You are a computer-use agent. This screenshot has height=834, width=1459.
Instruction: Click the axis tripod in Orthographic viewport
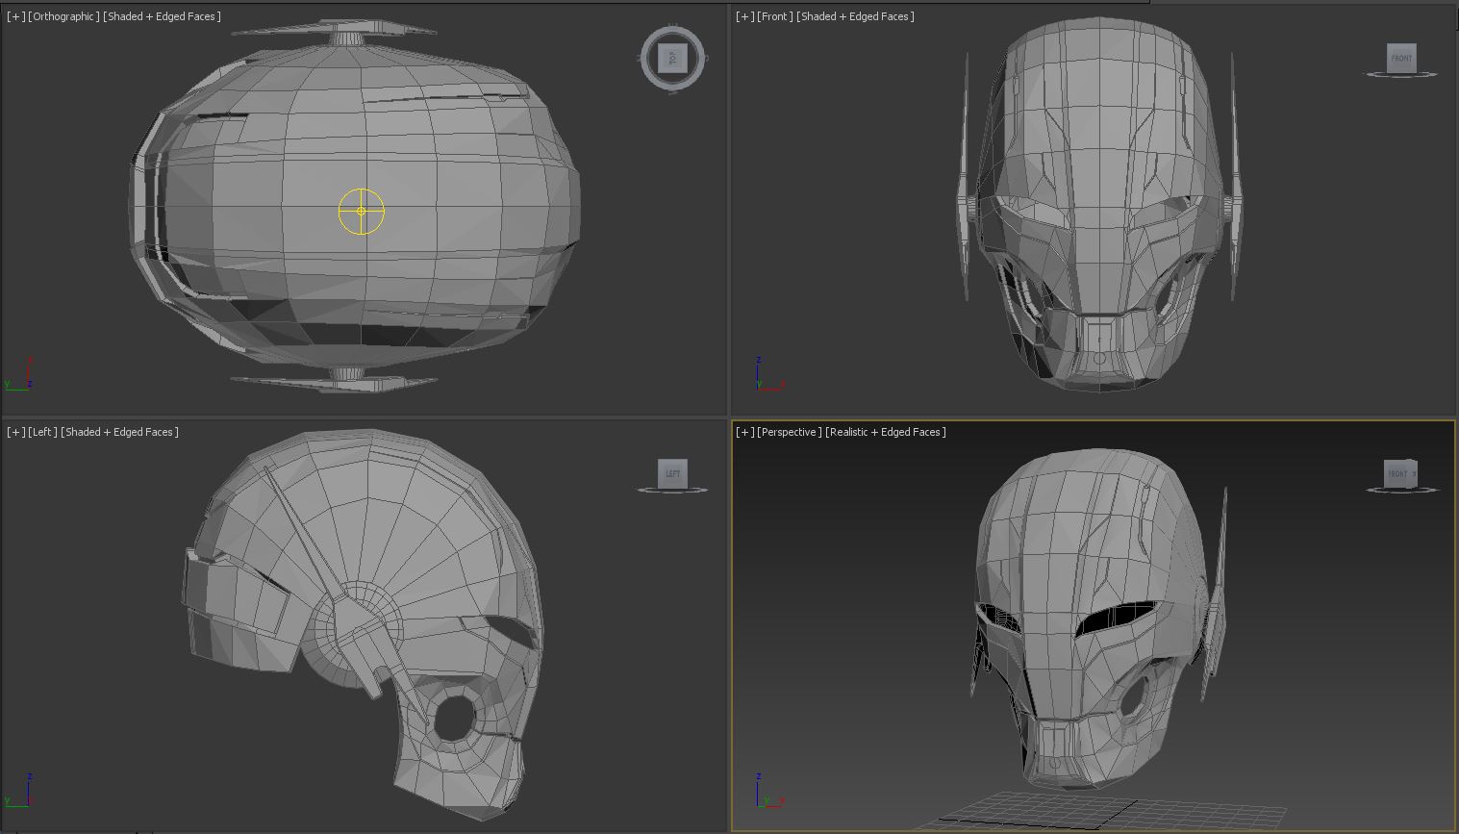(x=18, y=373)
